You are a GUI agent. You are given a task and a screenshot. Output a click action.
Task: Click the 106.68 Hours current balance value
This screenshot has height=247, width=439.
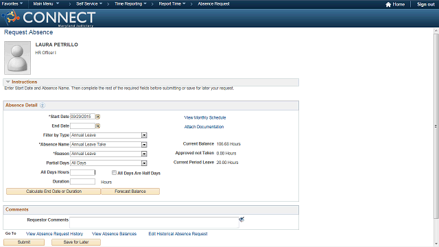(x=228, y=144)
